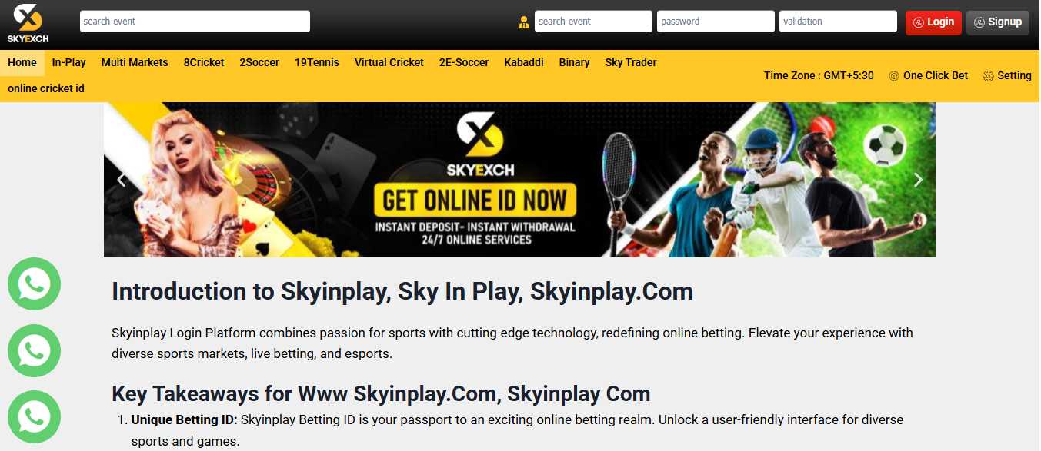The height and width of the screenshot is (451, 1041).
Task: Click the yellow user icon beside login fields
Action: pyautogui.click(x=524, y=22)
